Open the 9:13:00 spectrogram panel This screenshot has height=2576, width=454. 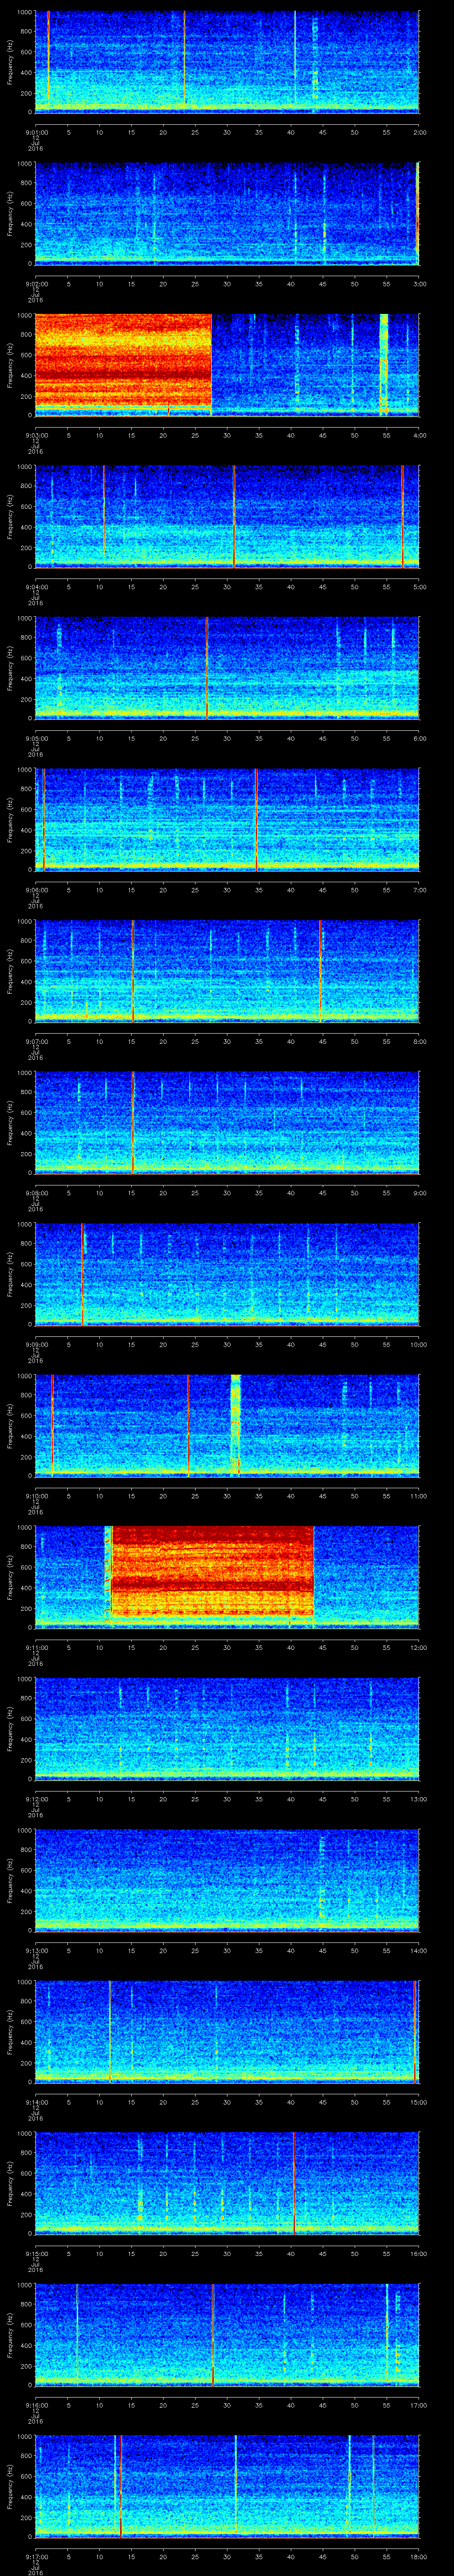point(227,1880)
